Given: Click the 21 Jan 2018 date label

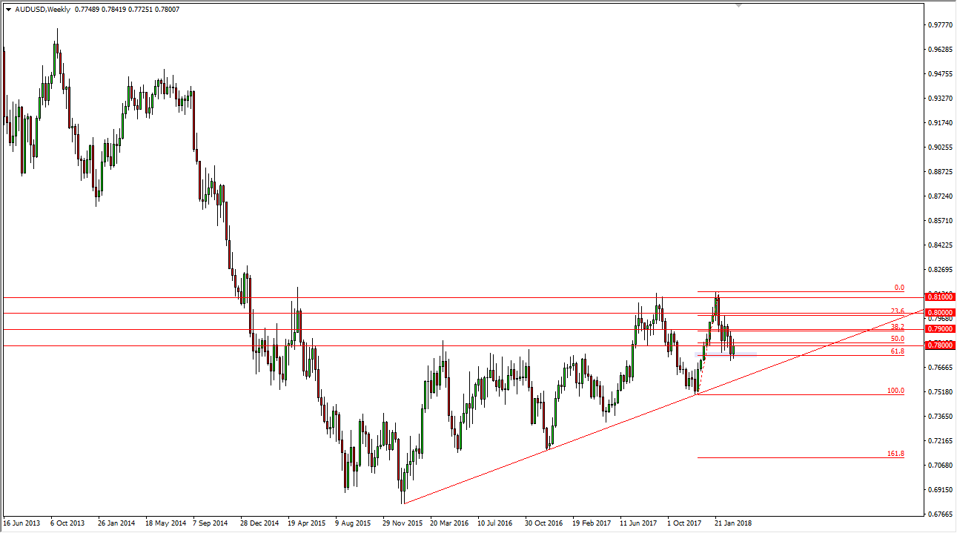Looking at the screenshot, I should [732, 523].
